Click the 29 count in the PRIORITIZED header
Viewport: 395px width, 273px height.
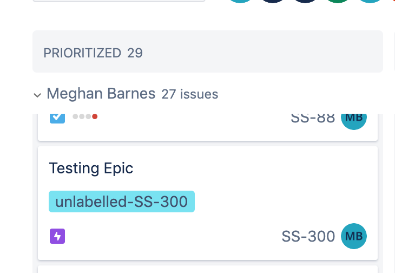pyautogui.click(x=135, y=53)
